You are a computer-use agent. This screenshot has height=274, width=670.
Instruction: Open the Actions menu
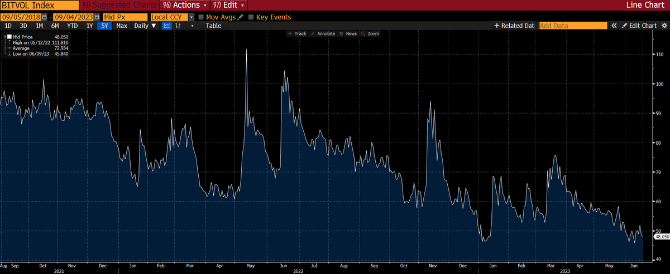tap(184, 5)
